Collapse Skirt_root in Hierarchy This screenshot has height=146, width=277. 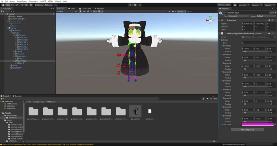click(x=14, y=35)
